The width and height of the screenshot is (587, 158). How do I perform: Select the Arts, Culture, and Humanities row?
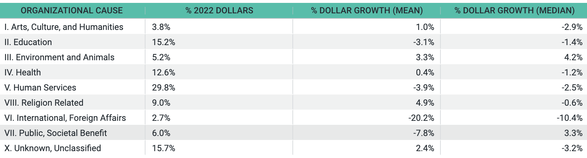tap(293, 27)
